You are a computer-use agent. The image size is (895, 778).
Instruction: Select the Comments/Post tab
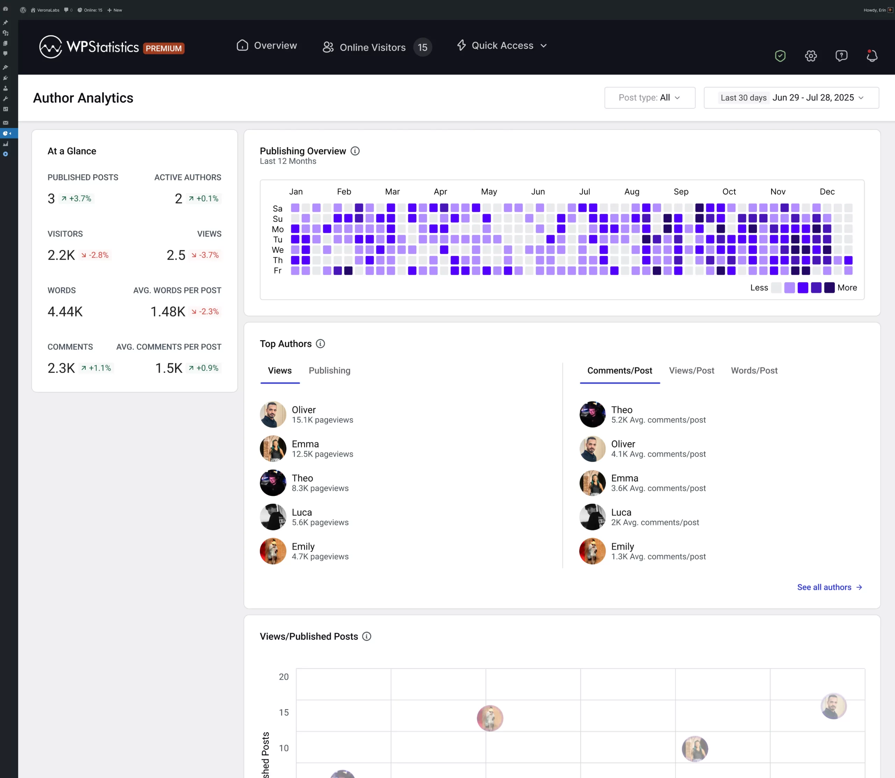tap(620, 370)
